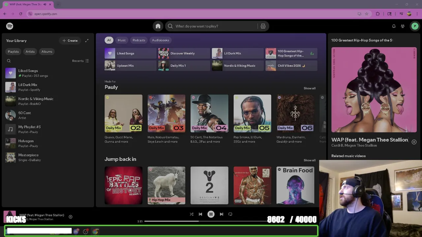
Task: Open My Playlist #3 in library
Action: (47, 129)
